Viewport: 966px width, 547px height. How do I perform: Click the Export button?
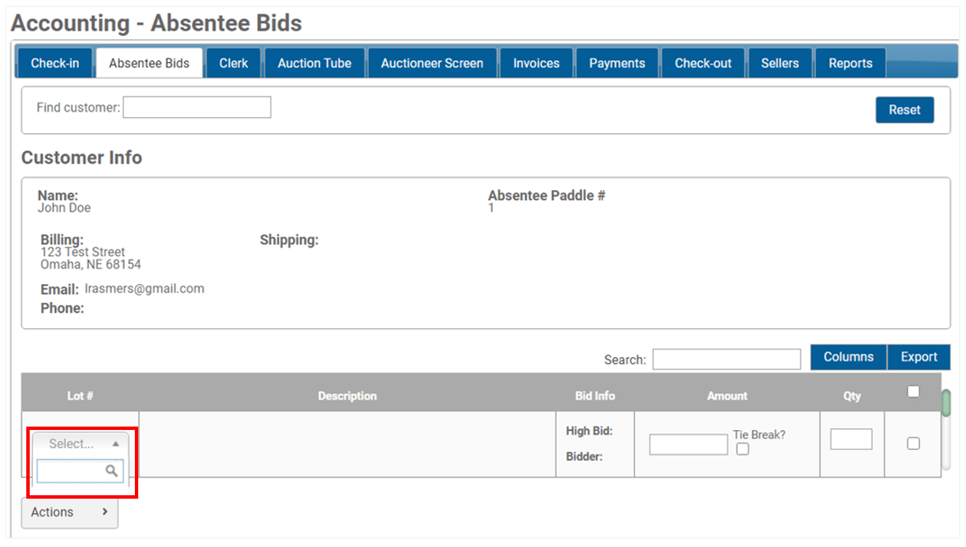919,357
